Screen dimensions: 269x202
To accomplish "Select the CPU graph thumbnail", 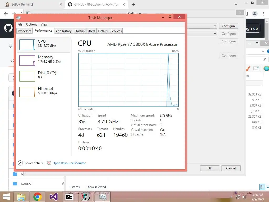I will click(27, 45).
